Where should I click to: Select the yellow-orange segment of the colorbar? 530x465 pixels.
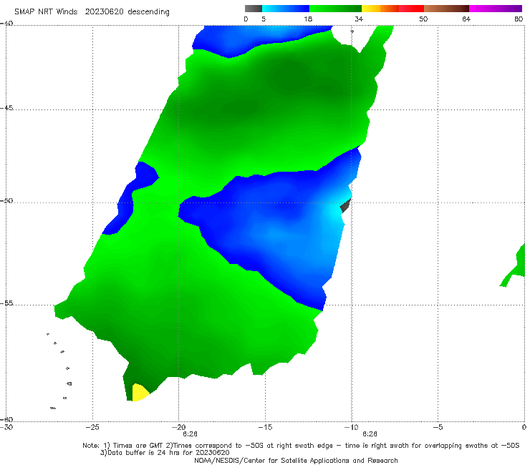[380, 9]
